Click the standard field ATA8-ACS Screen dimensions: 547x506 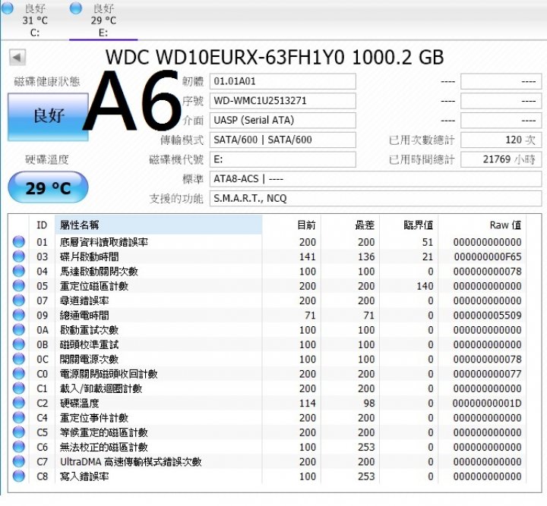click(375, 179)
